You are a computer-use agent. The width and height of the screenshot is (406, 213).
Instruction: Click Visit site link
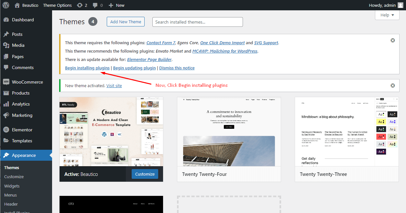[114, 86]
